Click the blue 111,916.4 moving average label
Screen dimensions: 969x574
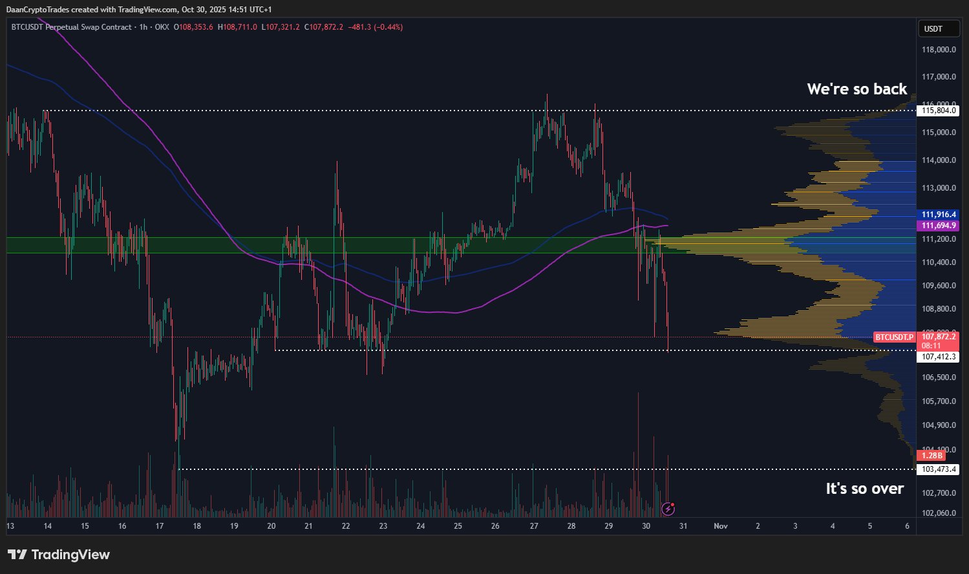click(938, 215)
